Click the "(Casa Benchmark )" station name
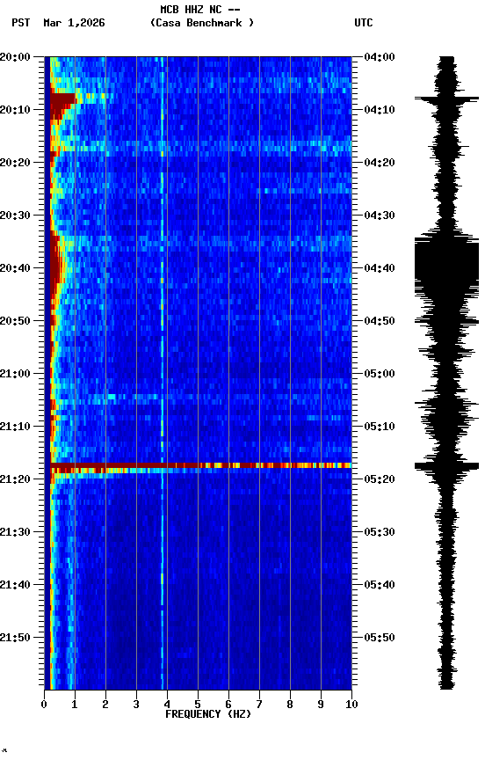The height and width of the screenshot is (760, 485). click(202, 23)
